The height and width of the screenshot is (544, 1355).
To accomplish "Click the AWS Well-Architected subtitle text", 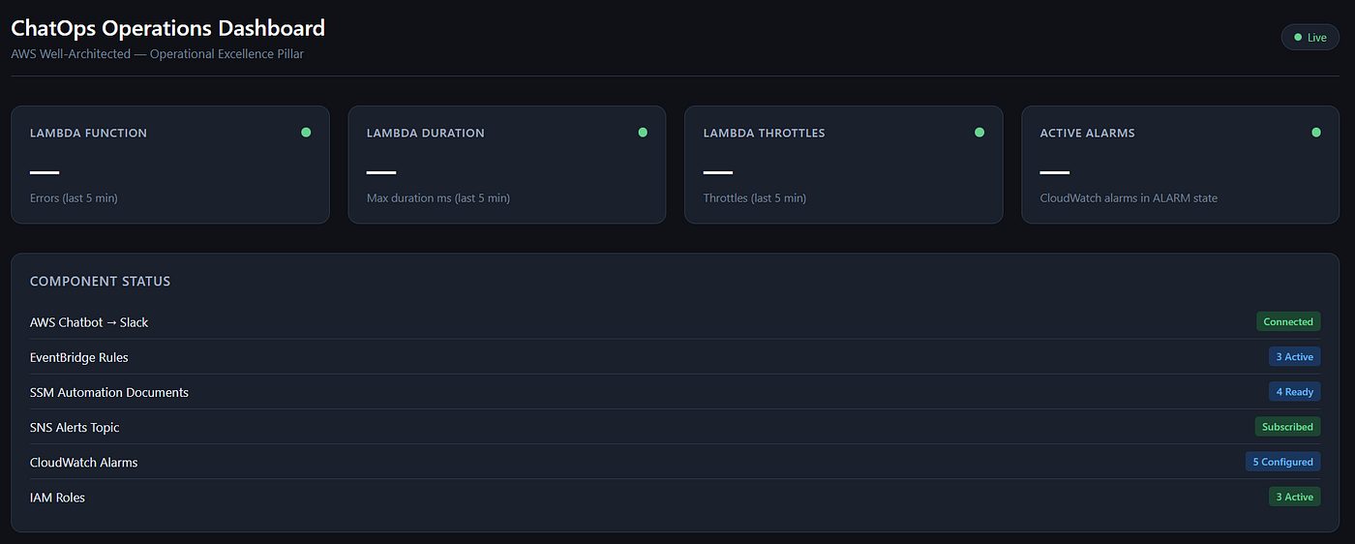I will [157, 54].
